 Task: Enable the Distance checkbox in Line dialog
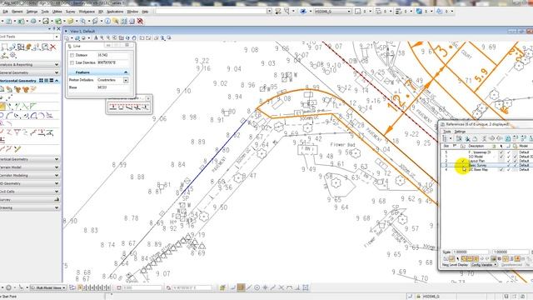pos(72,55)
